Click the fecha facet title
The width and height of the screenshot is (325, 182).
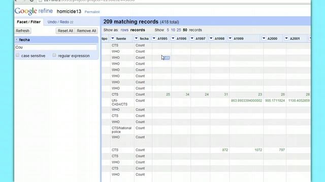click(x=24, y=39)
